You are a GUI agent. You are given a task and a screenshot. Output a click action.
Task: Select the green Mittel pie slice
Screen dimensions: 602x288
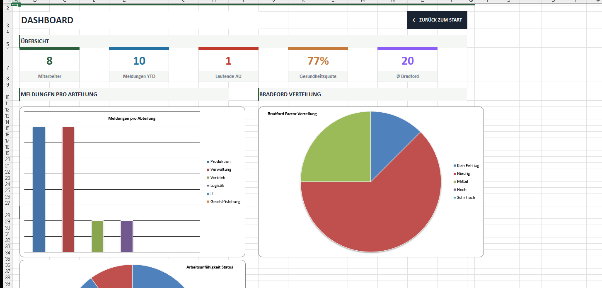[340, 153]
